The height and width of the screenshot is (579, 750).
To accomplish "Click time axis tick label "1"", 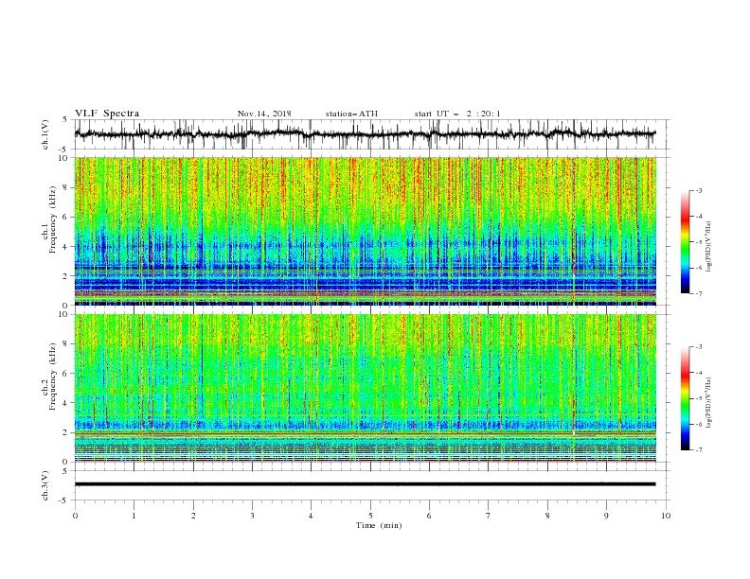I will (x=134, y=516).
